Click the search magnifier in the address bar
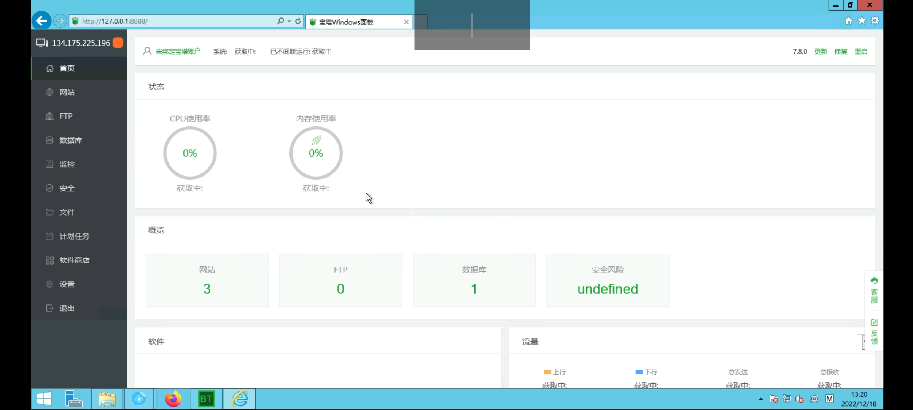 [281, 21]
